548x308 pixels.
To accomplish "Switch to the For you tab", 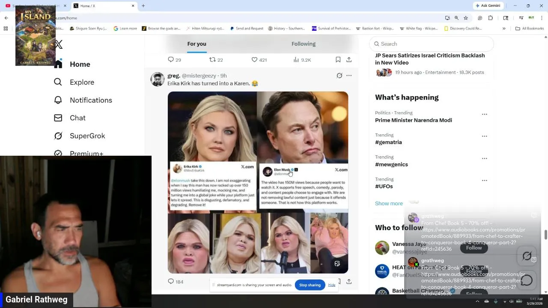I will [x=197, y=44].
